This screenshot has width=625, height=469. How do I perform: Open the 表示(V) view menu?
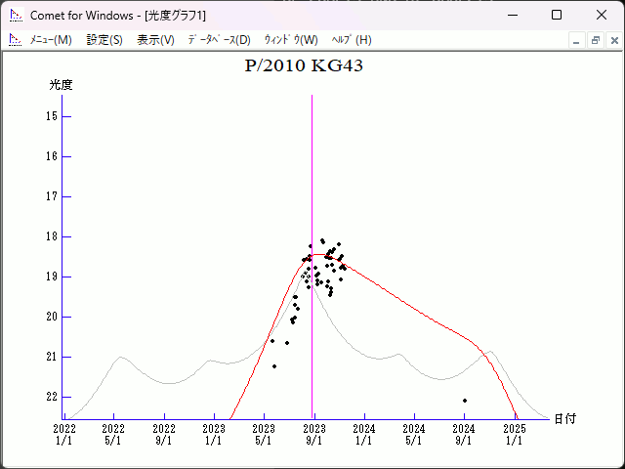coord(155,40)
